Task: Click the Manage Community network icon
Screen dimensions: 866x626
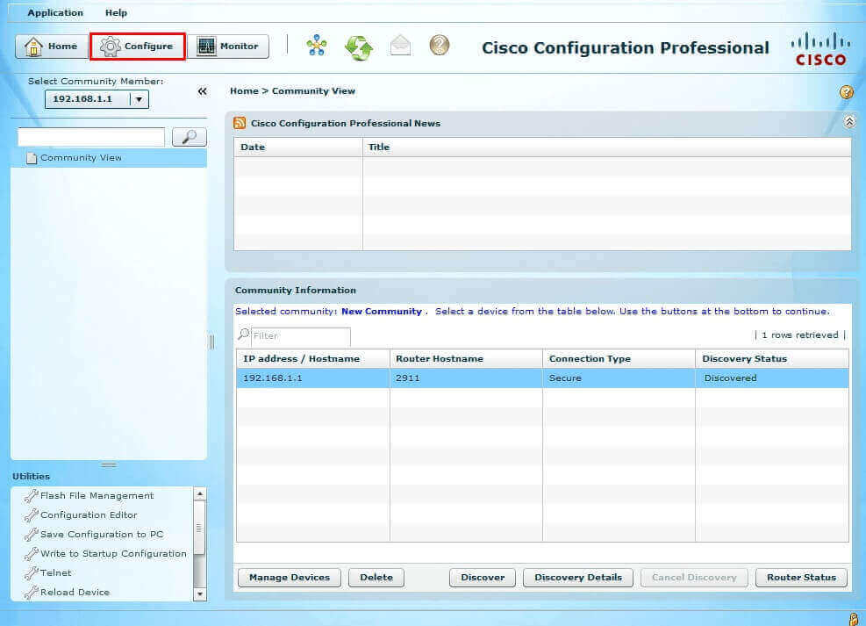Action: [317, 46]
